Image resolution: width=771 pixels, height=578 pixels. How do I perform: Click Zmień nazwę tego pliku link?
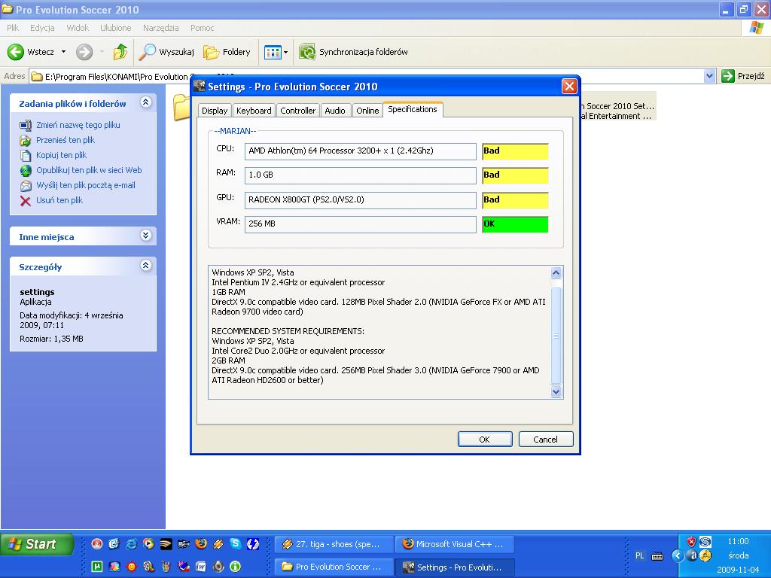coord(78,125)
